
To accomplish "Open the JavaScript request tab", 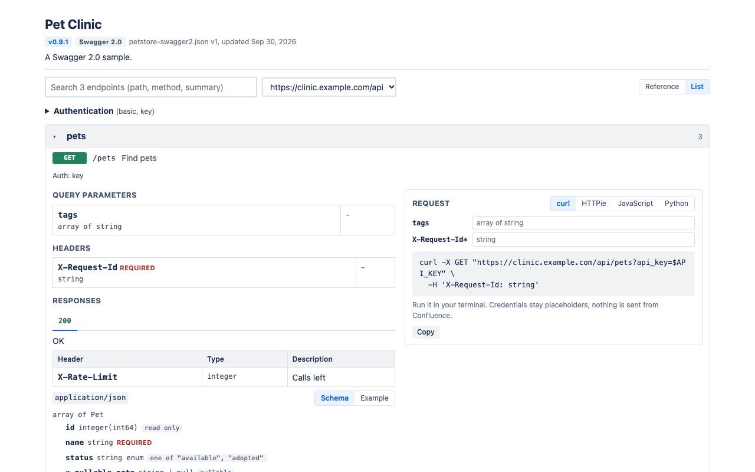I will [635, 204].
